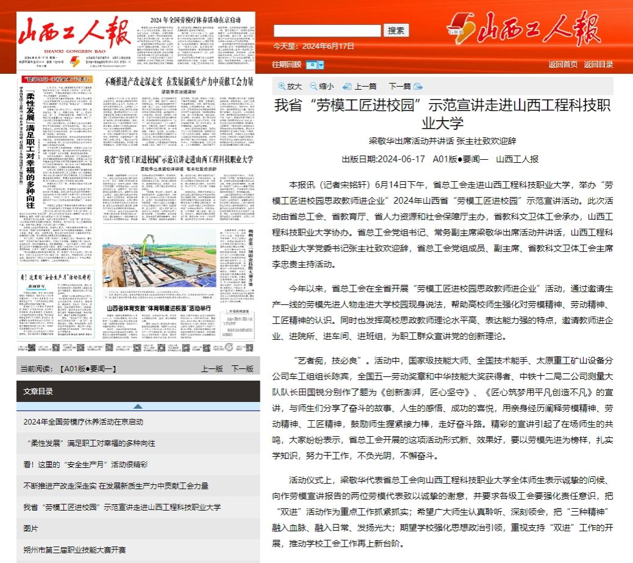Open list article 不断推进产改走深走实
The height and width of the screenshot is (563, 633).
pyautogui.click(x=116, y=486)
